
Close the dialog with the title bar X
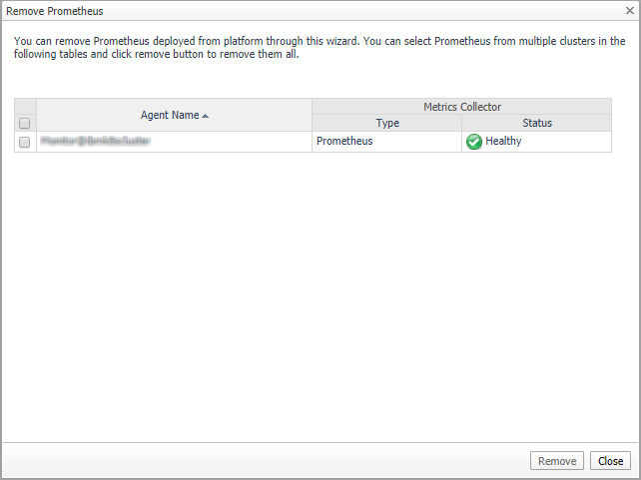pyautogui.click(x=629, y=11)
